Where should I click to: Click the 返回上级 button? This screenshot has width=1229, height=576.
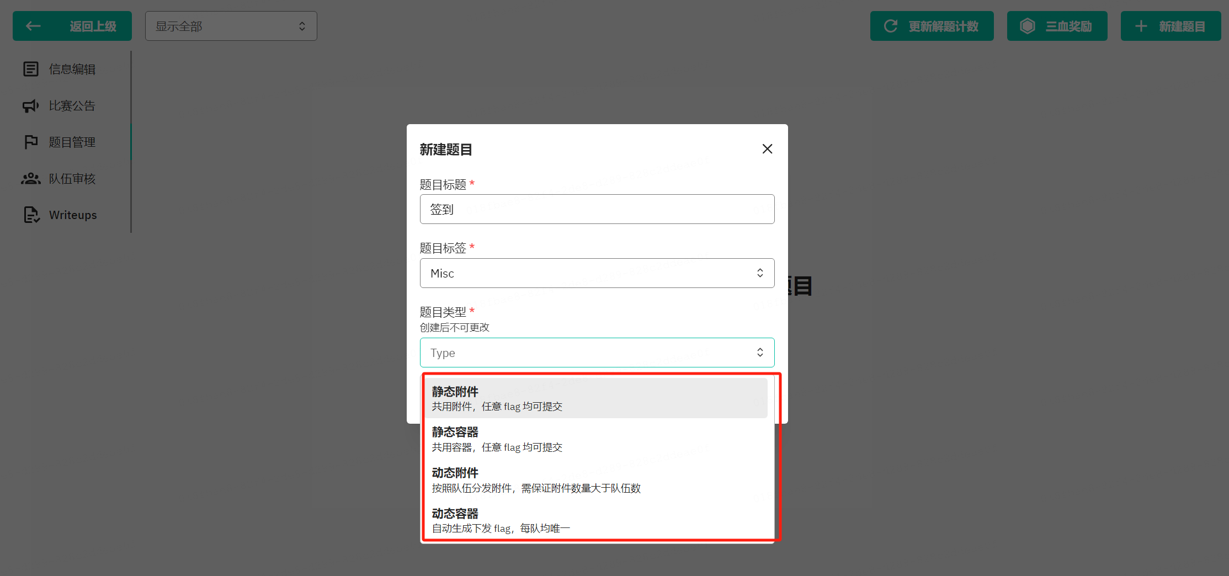point(72,26)
